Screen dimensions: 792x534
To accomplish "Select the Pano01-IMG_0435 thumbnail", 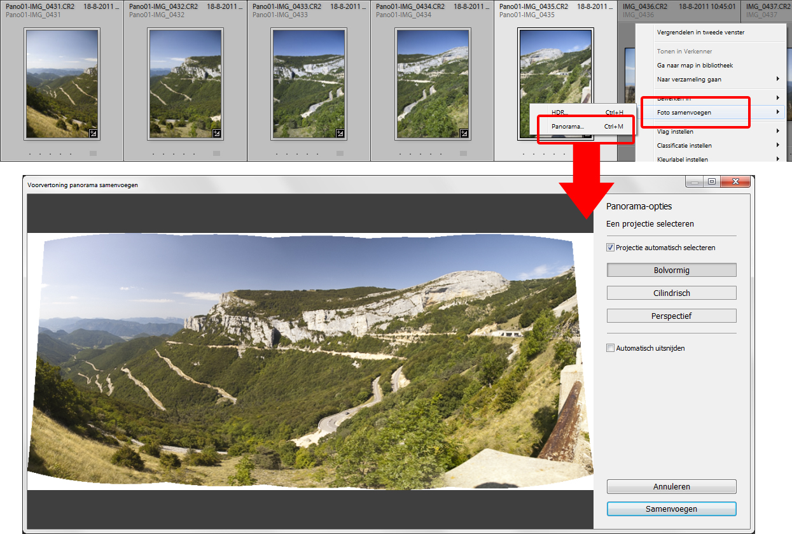I will [555, 83].
